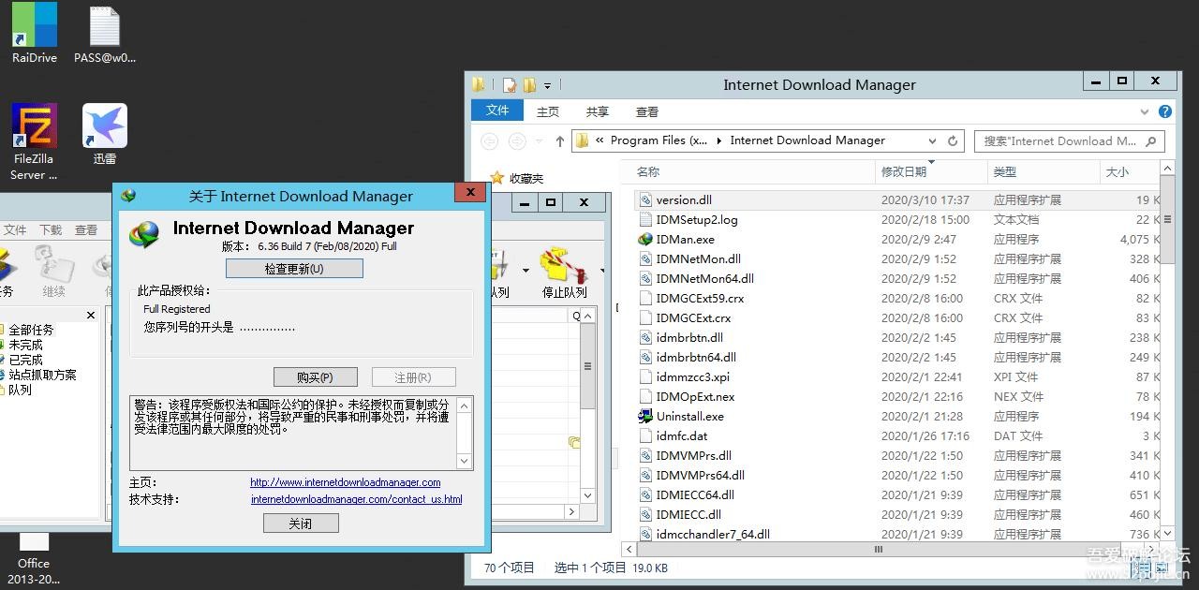Expand the Explorer ribbon with the chevron
1199x590 pixels.
click(x=1145, y=111)
